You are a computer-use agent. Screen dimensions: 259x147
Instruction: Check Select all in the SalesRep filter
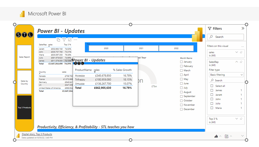point(212,86)
